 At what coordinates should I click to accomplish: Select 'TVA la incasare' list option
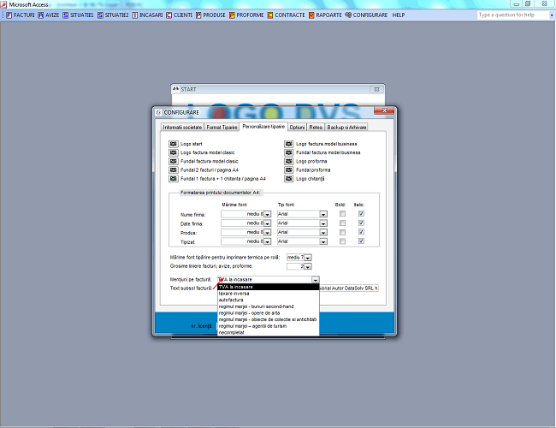pos(269,287)
